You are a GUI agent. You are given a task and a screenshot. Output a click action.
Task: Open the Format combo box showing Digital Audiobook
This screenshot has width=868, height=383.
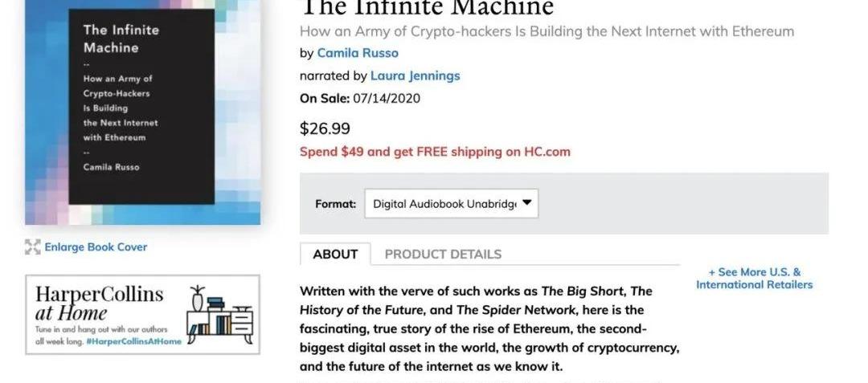[442, 204]
